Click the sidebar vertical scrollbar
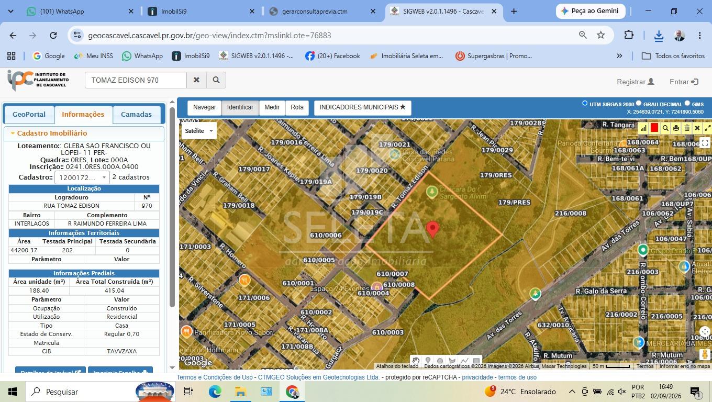The width and height of the screenshot is (712, 402). (172, 207)
